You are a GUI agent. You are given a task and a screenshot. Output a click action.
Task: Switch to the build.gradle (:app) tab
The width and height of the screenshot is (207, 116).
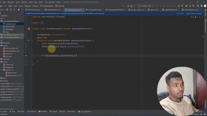[x=94, y=10]
